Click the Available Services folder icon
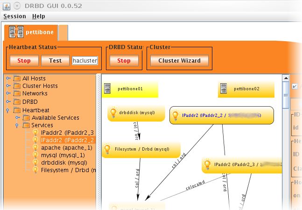 (x=26, y=117)
